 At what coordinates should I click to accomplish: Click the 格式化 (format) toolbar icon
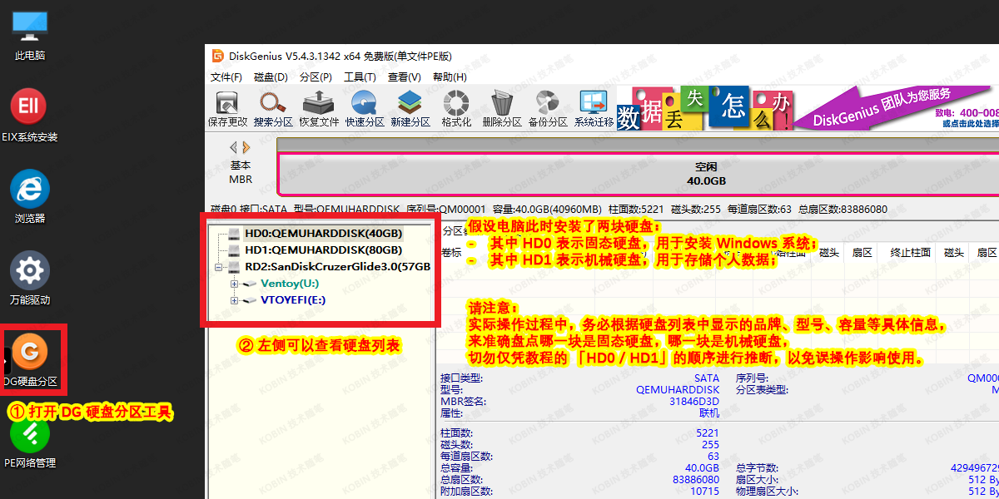(455, 106)
